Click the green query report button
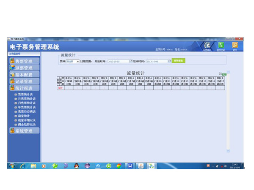This screenshot has width=254, height=190. point(178,60)
